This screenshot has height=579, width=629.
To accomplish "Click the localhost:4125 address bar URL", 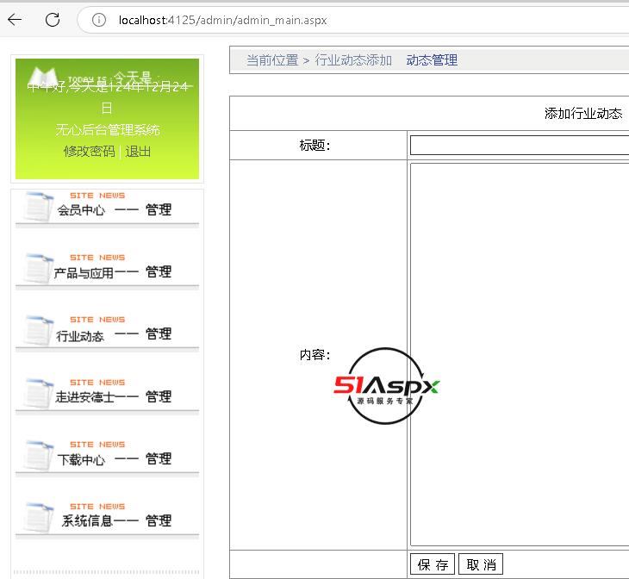I will point(222,20).
